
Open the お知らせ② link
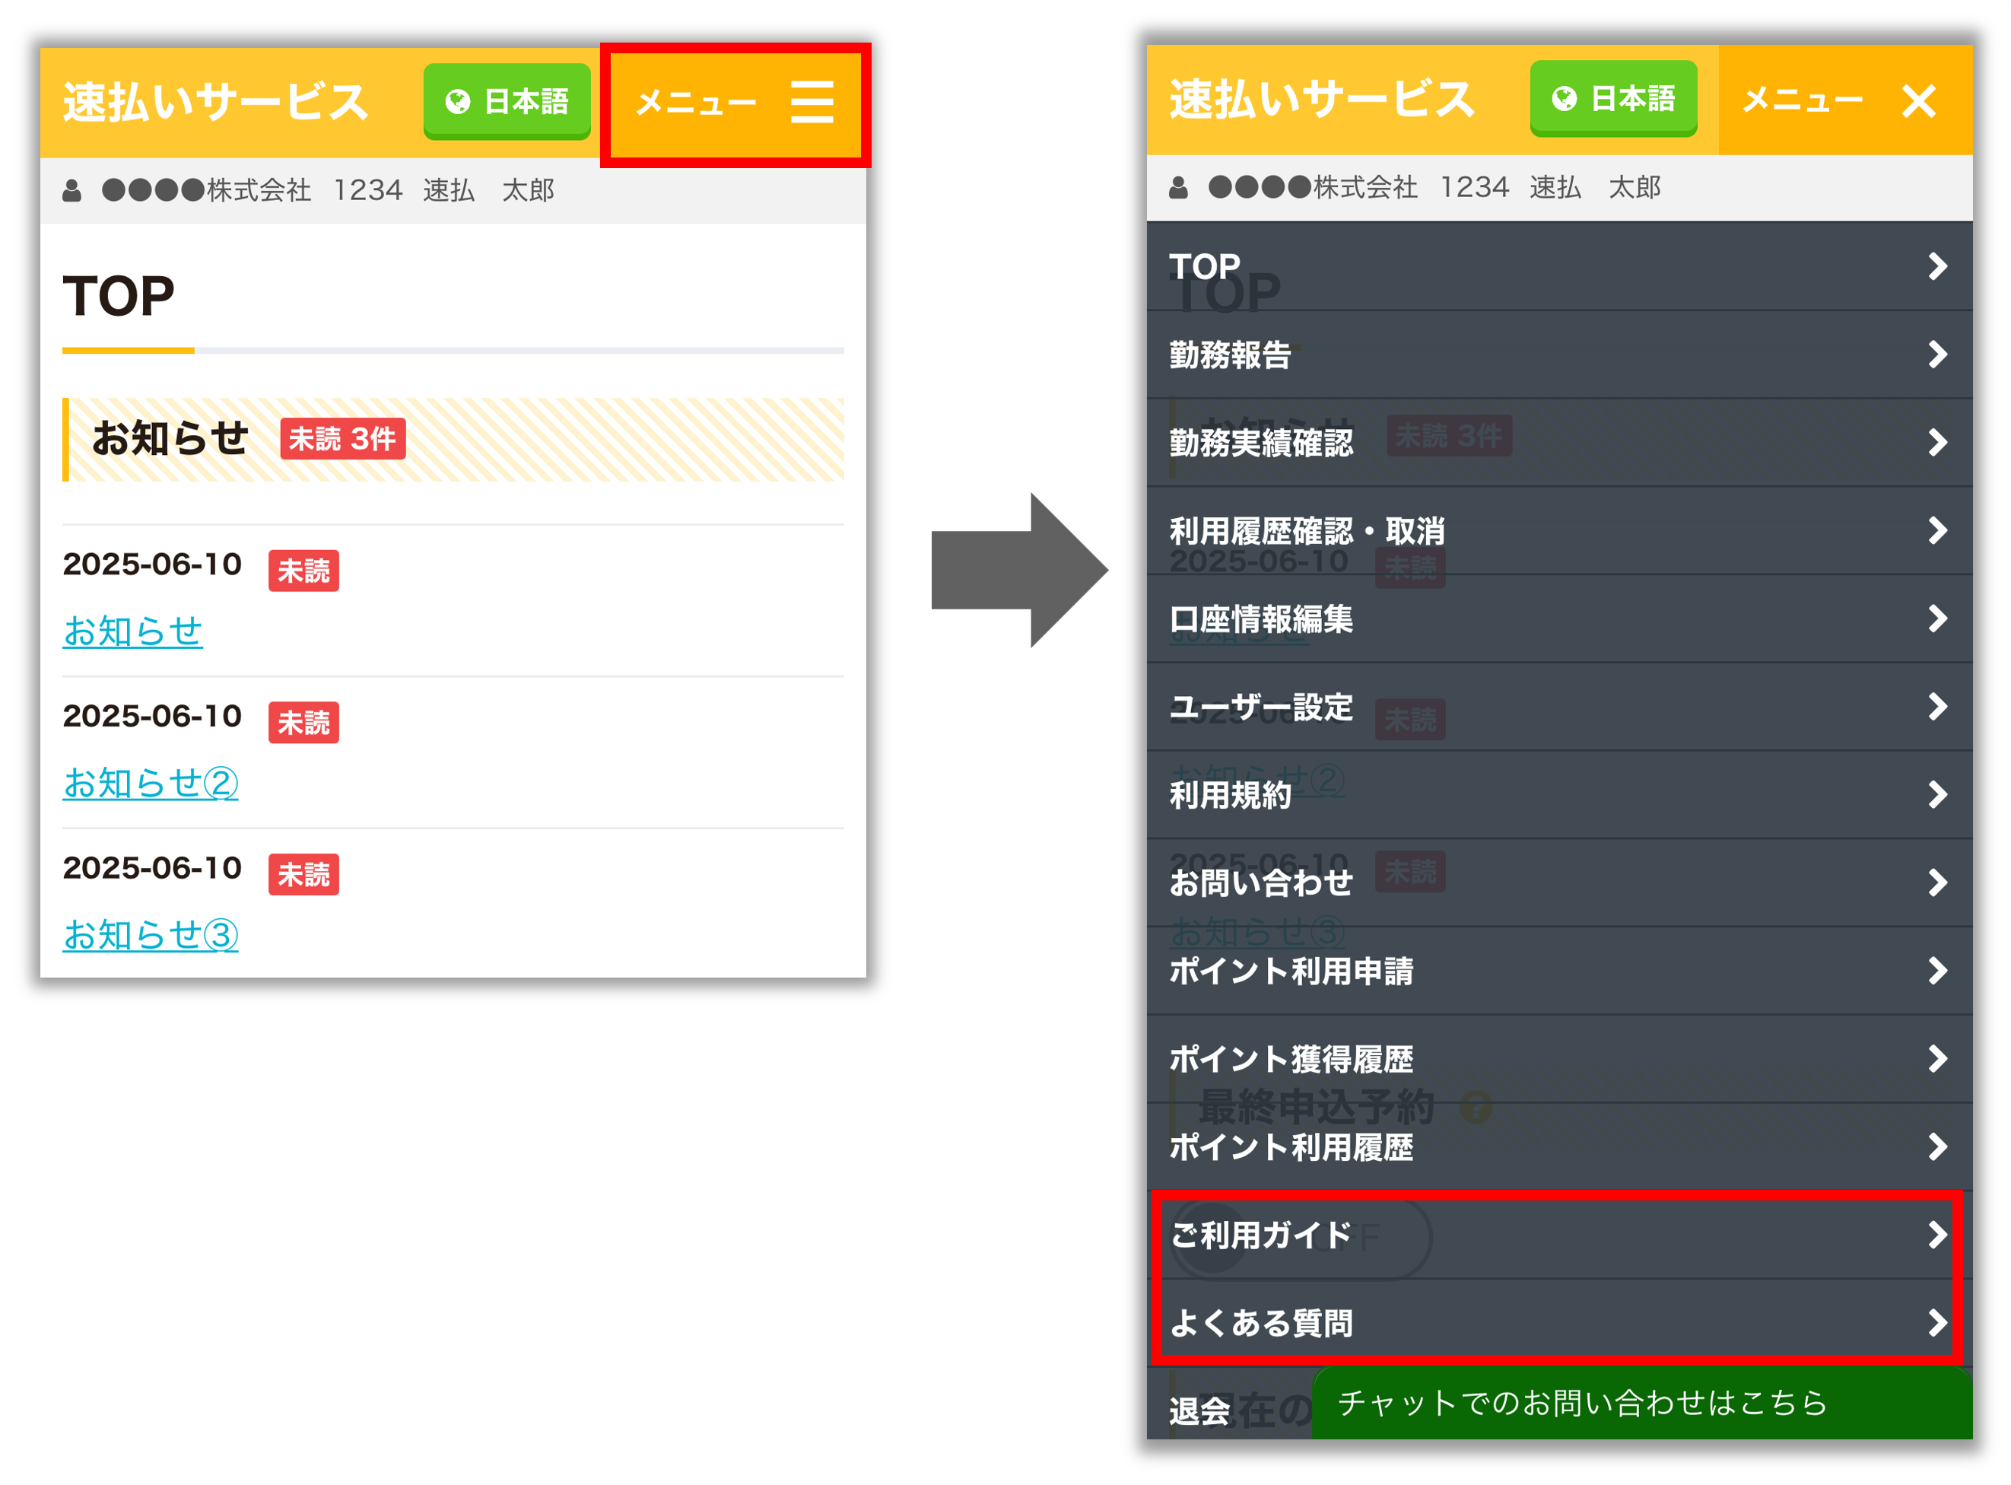149,783
